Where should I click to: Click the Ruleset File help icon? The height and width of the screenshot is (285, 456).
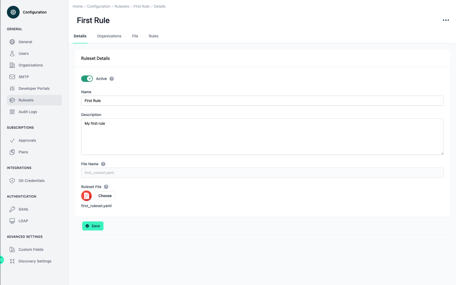[106, 187]
